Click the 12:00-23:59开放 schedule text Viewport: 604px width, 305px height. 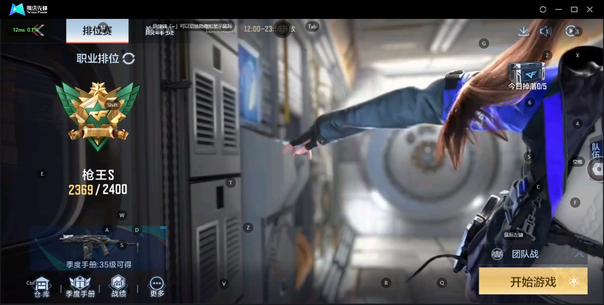tap(269, 29)
